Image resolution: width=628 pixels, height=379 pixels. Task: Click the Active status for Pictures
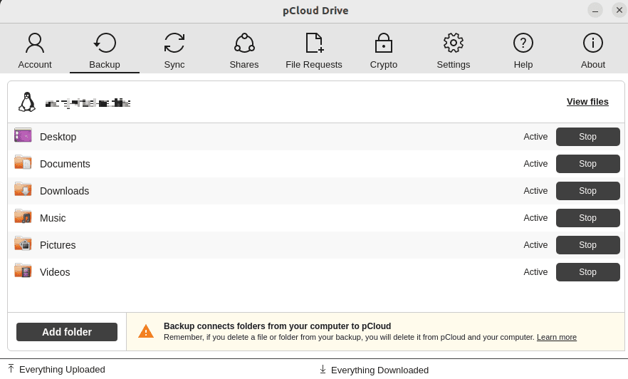pos(535,245)
